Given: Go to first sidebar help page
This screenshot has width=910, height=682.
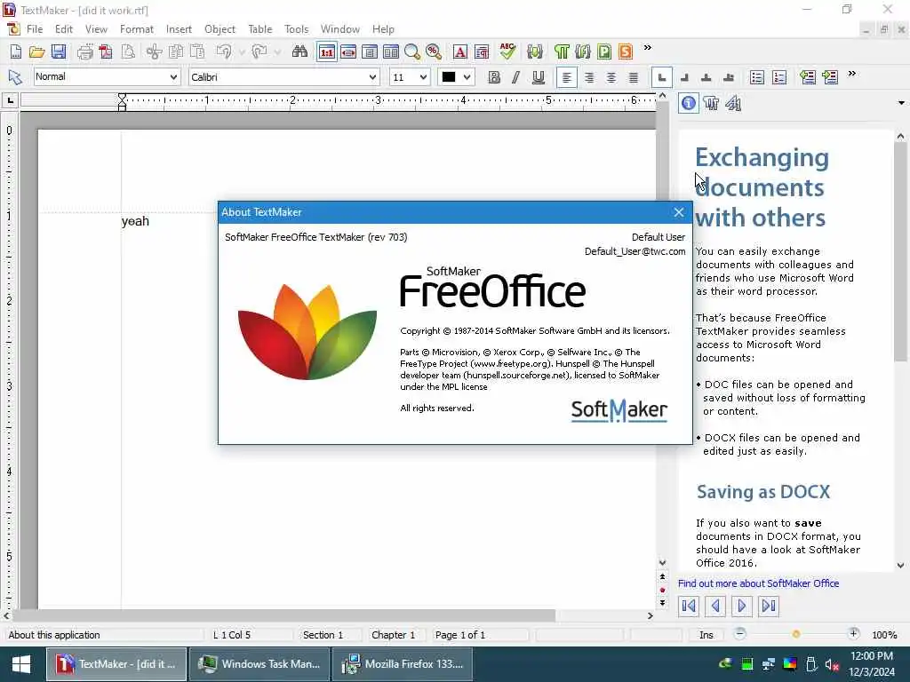Looking at the screenshot, I should 689,606.
